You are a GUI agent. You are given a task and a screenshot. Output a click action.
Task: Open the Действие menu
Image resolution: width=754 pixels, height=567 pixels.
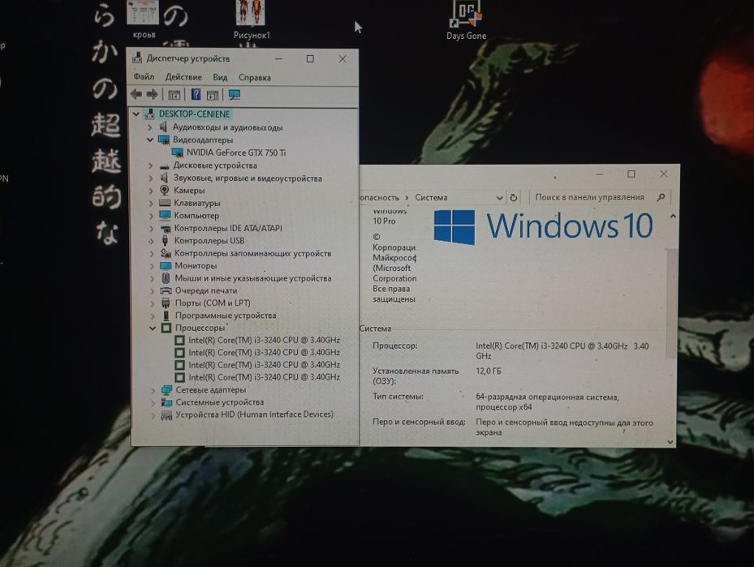tap(183, 77)
